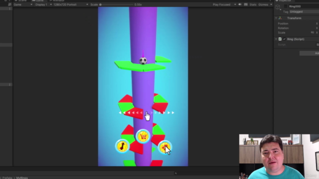Click the Position label in Transform
Viewport: 319px width, 179px height.
(x=283, y=23)
